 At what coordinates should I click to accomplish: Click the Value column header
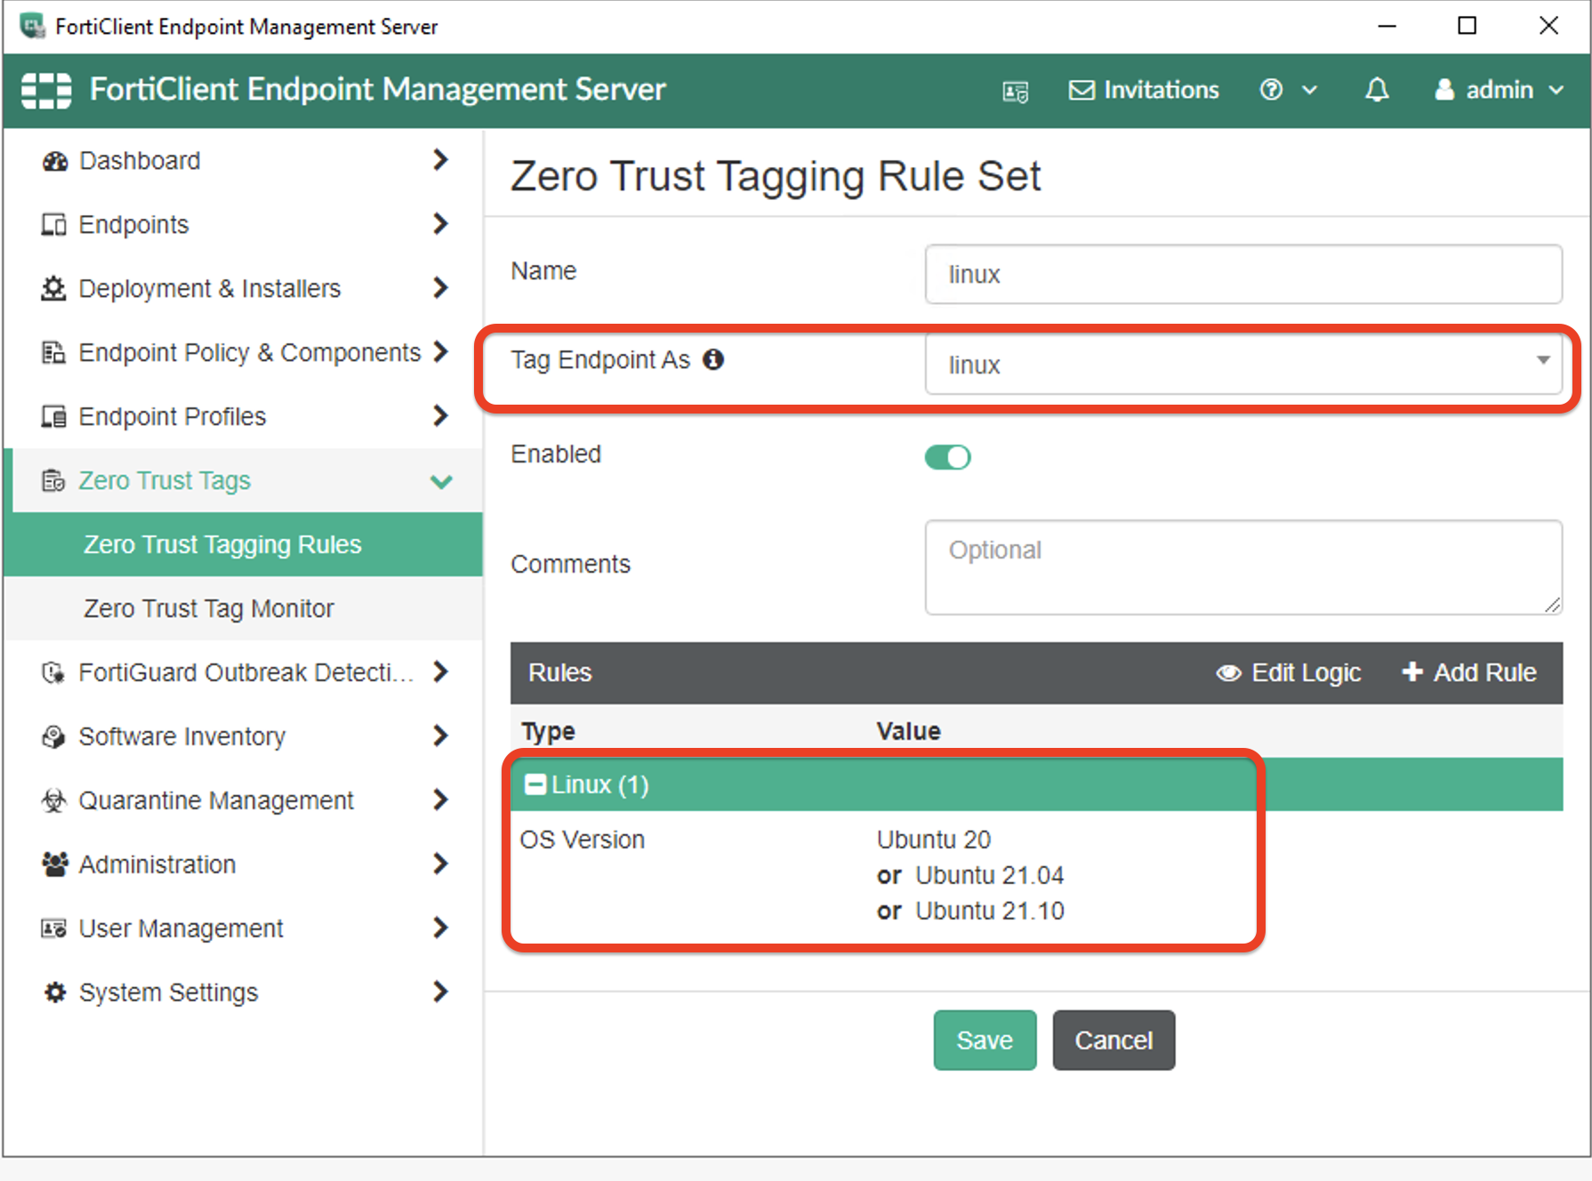[908, 731]
